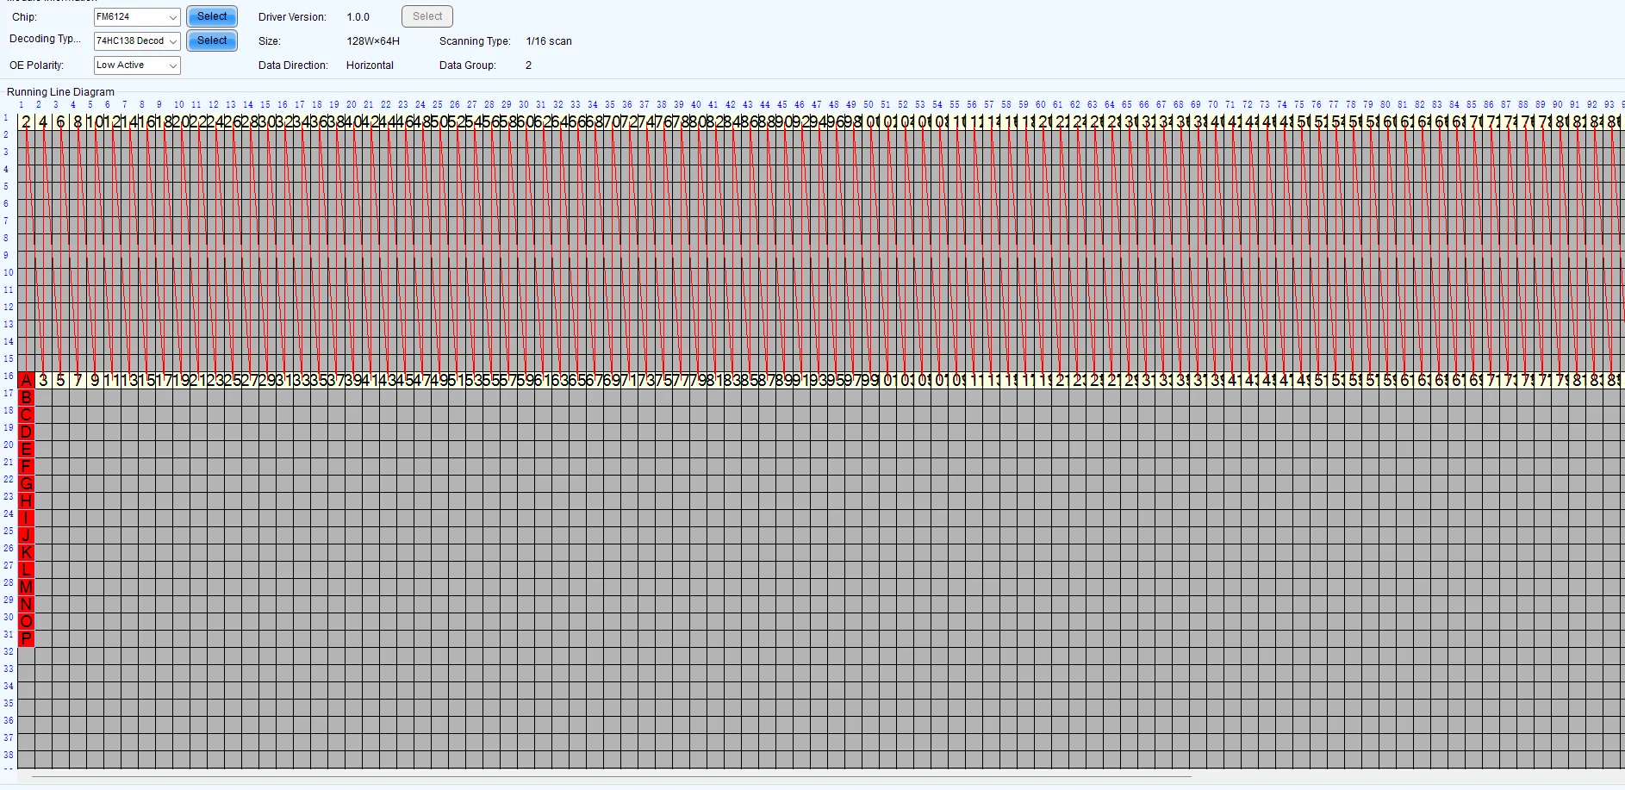Select the red cell labeled L
Image resolution: width=1625 pixels, height=790 pixels.
pos(26,569)
